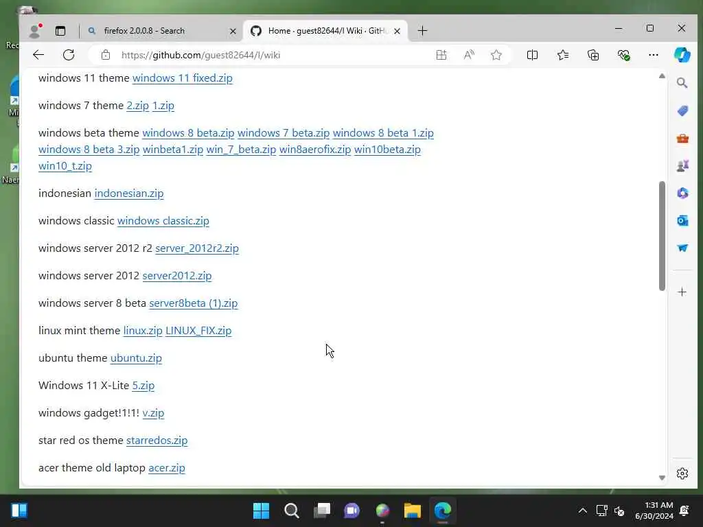The image size is (703, 527).
Task: Focus the address bar URL field
Action: pyautogui.click(x=273, y=55)
